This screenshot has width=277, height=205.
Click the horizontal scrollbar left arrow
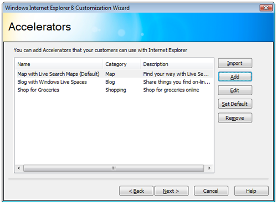[19, 168]
